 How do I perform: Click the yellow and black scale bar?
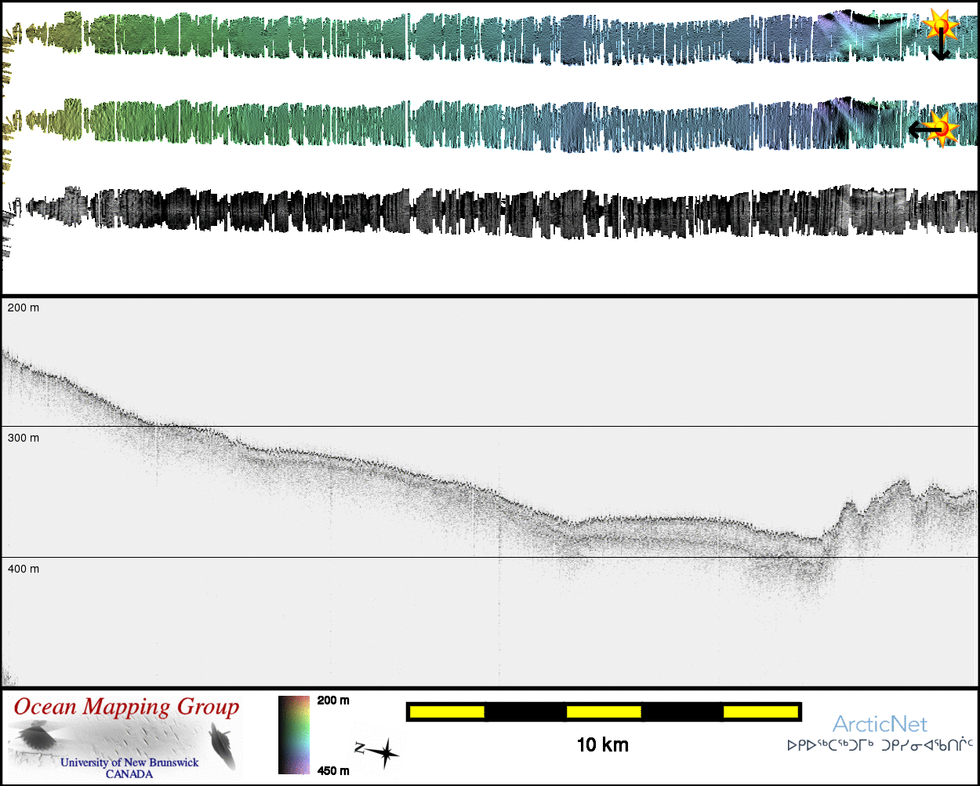pyautogui.click(x=603, y=711)
